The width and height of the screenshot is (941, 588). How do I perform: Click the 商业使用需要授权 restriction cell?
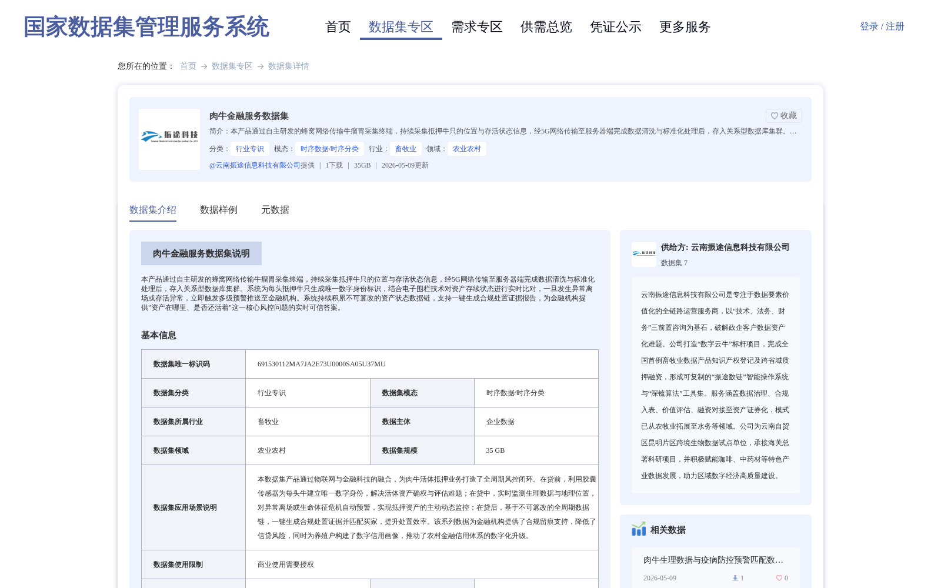tap(422, 564)
